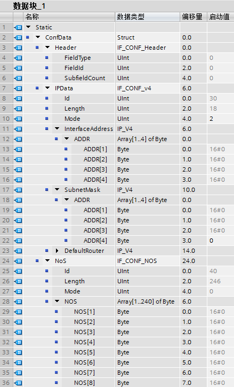Click the tag icon on row 24 NoS

coord(18,261)
